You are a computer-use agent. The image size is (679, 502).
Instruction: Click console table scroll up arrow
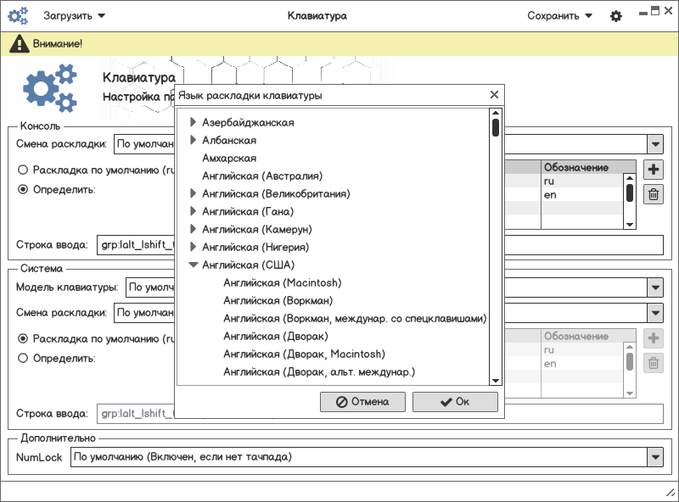(x=630, y=178)
